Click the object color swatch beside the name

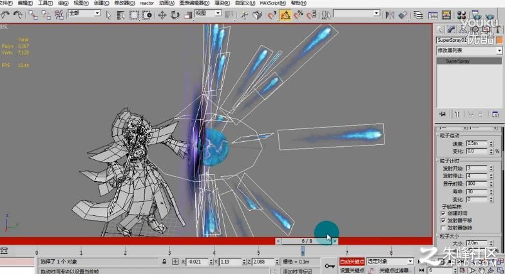pos(499,40)
